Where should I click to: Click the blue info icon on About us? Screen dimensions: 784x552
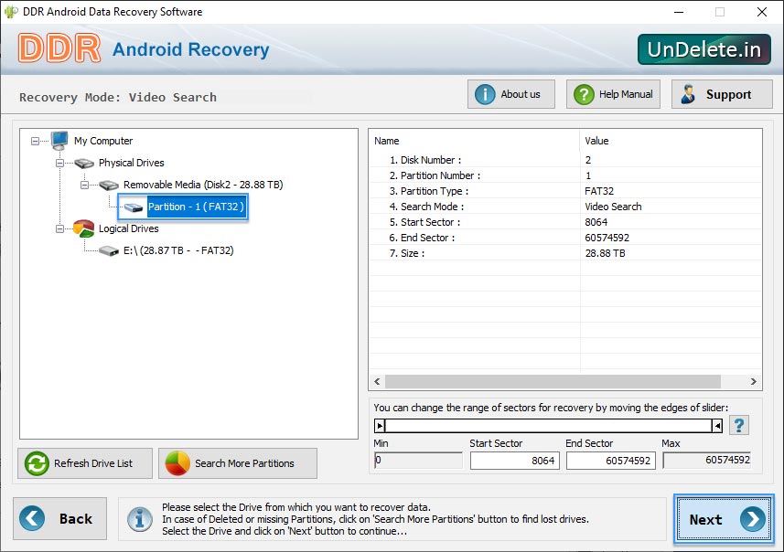485,94
